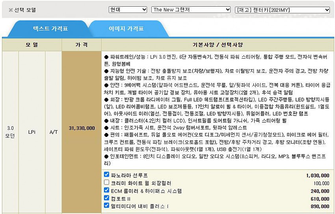Click the 기본사양 / 선택사양 column header
335x214 pixels.
click(218, 44)
